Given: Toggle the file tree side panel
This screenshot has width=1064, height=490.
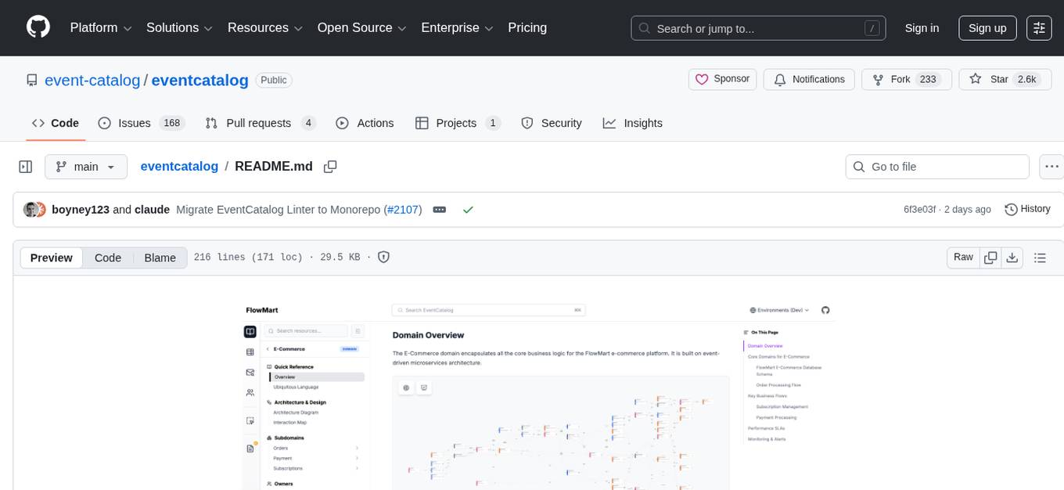Looking at the screenshot, I should 26,166.
